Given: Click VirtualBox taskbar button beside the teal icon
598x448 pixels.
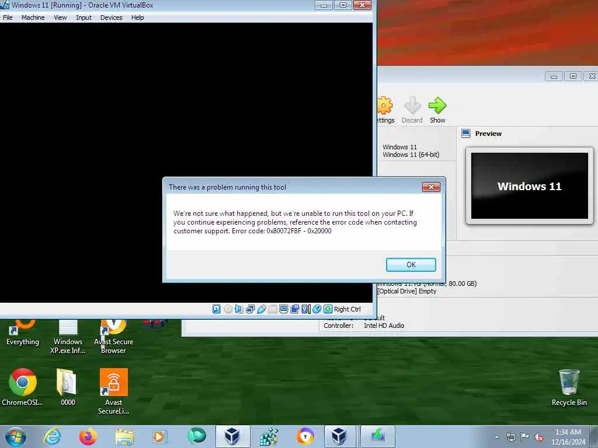Looking at the screenshot, I should pyautogui.click(x=232, y=436).
